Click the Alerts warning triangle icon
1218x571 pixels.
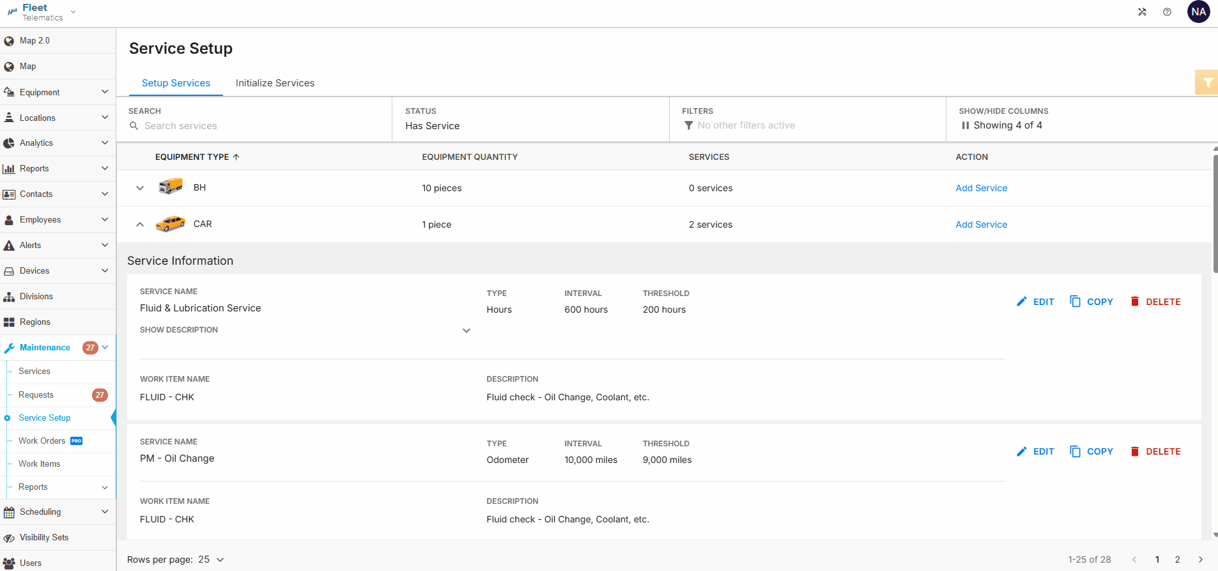9,246
